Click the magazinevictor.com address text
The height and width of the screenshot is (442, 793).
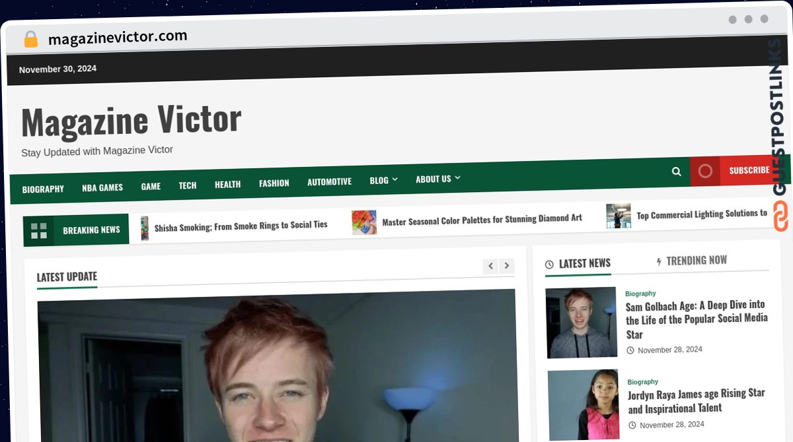tap(118, 38)
